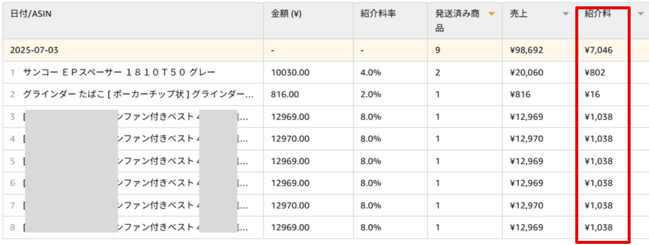Click the 日付/ASIN column header

31,14
